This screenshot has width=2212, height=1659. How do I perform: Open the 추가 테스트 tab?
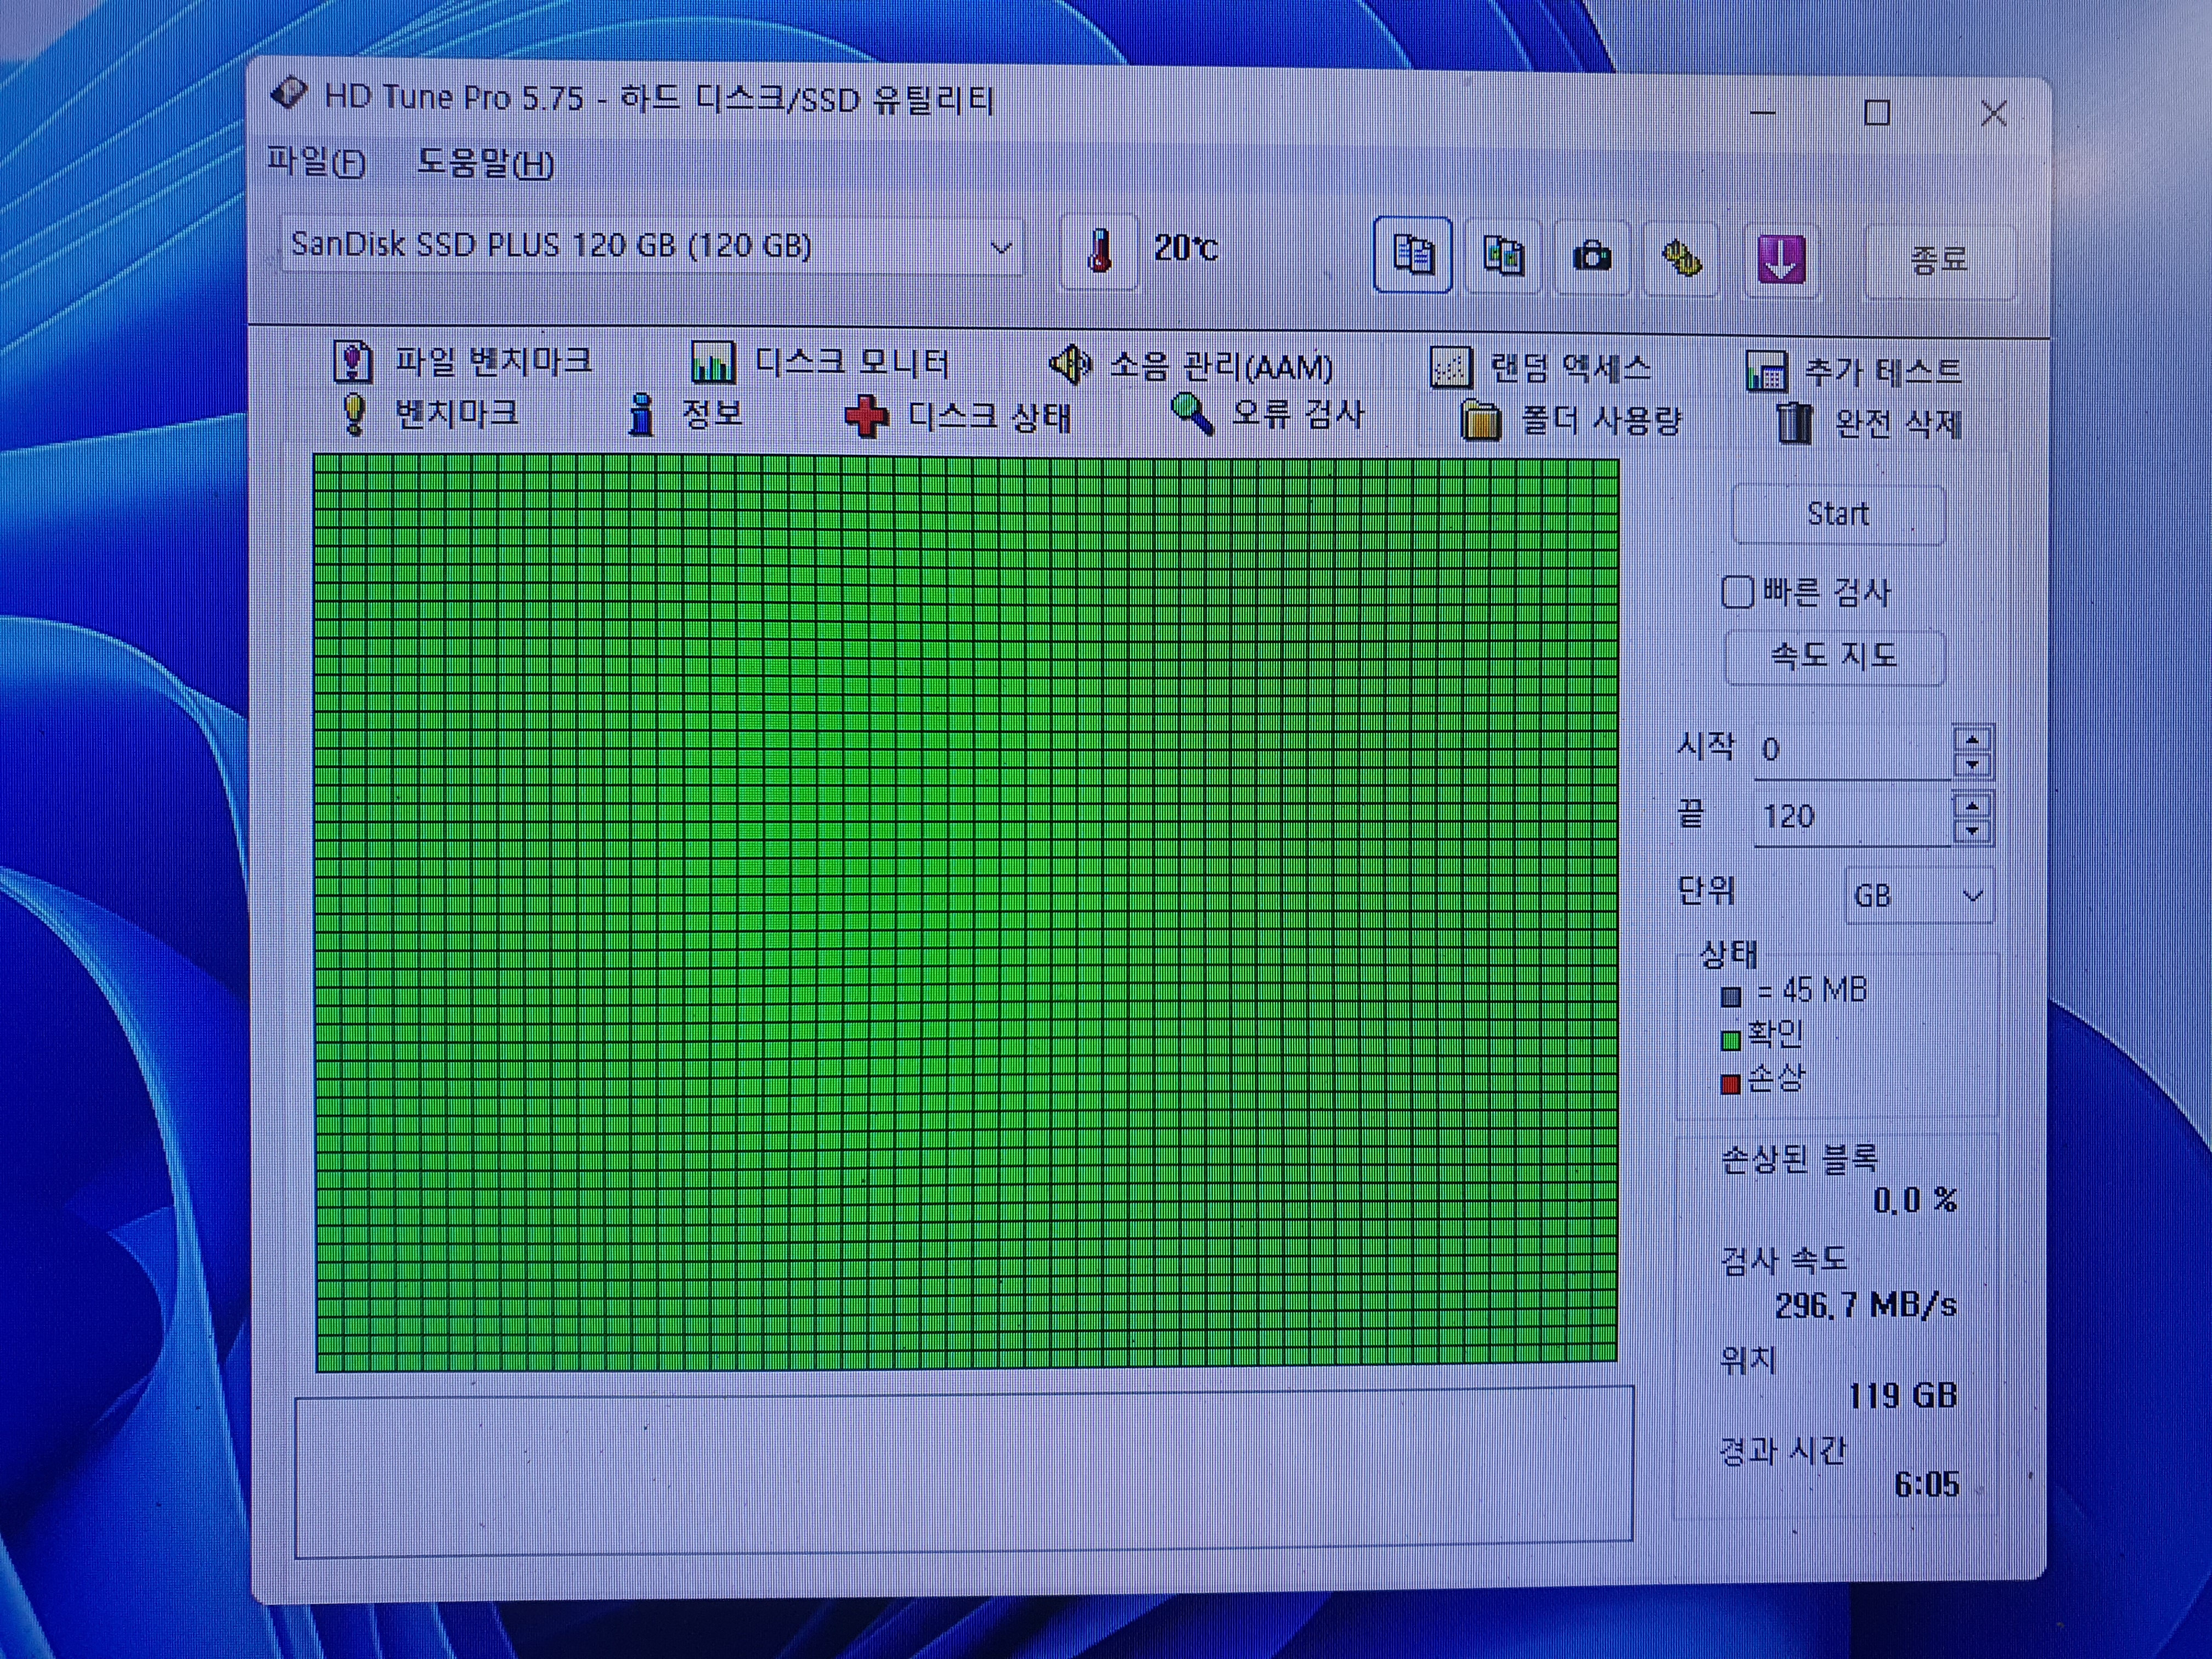tap(1853, 371)
